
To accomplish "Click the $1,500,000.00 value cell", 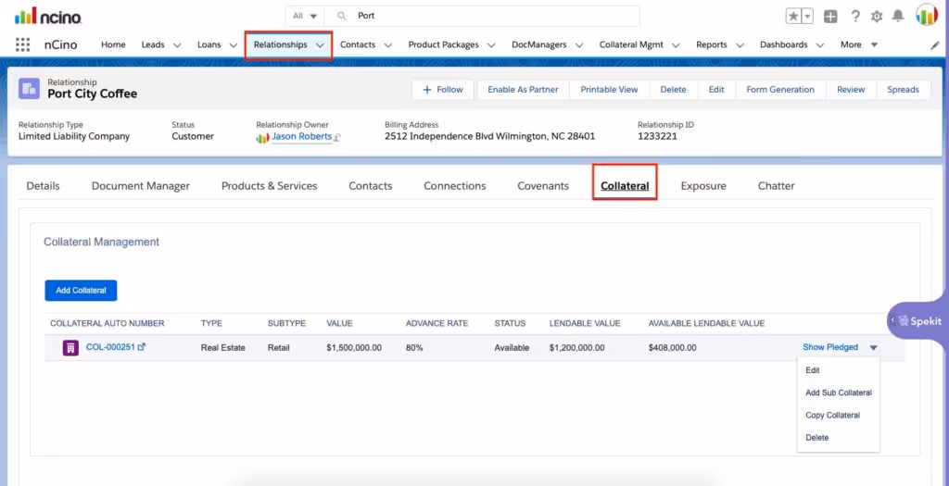I will pyautogui.click(x=353, y=347).
